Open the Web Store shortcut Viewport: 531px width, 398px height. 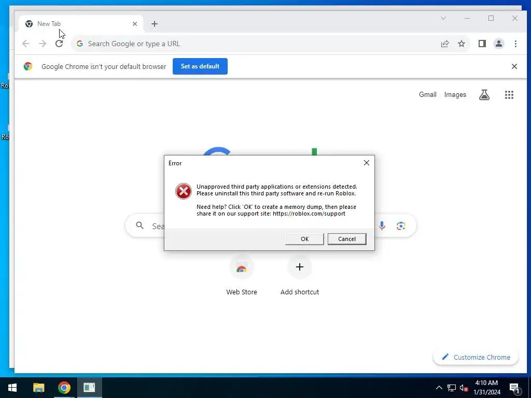click(x=242, y=275)
